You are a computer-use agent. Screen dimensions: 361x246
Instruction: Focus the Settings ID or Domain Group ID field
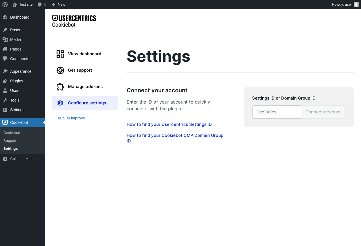[277, 112]
